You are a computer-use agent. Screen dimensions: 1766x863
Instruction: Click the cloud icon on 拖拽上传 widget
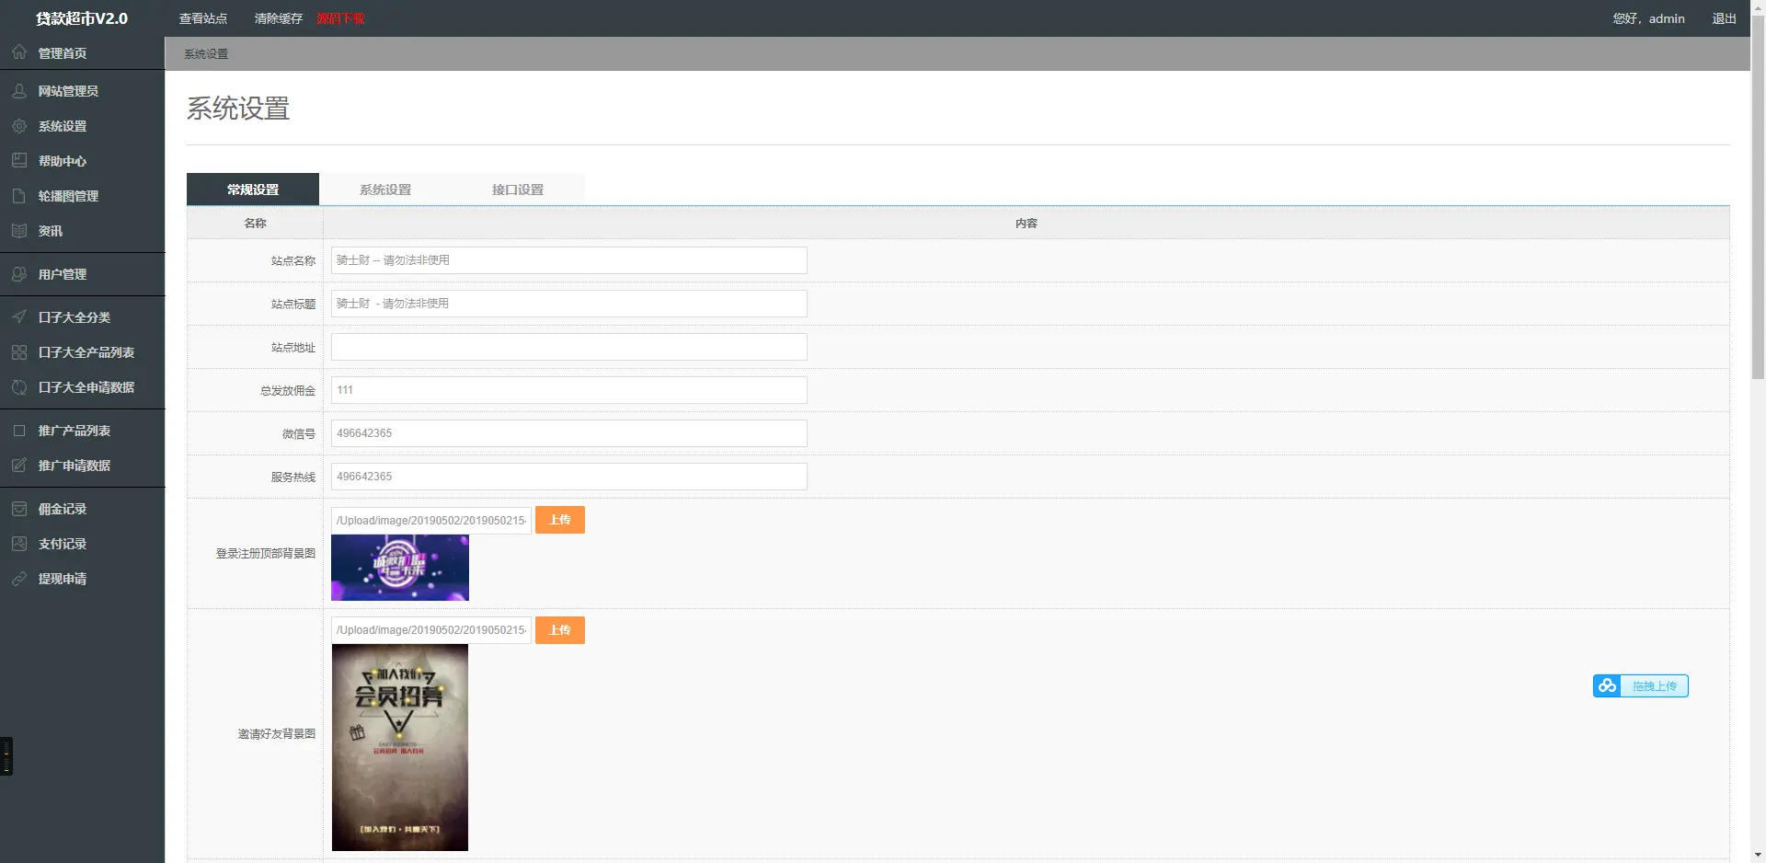coord(1607,685)
